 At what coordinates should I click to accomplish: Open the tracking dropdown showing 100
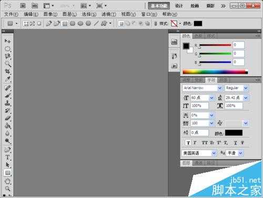[212, 123]
